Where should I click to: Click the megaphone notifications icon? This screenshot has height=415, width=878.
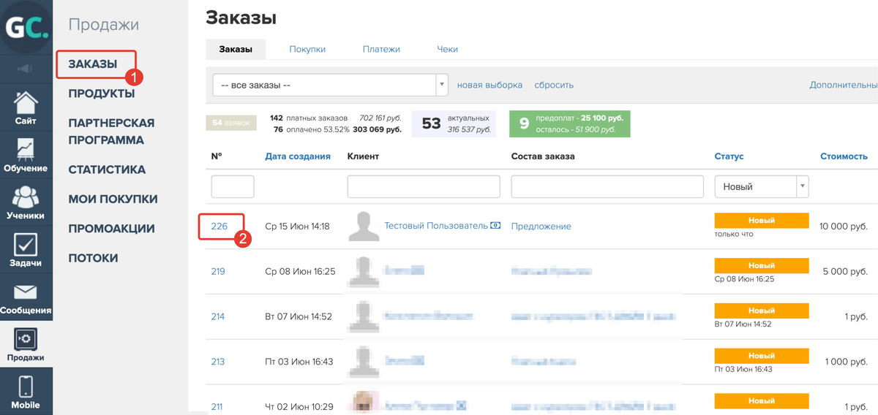coord(26,69)
